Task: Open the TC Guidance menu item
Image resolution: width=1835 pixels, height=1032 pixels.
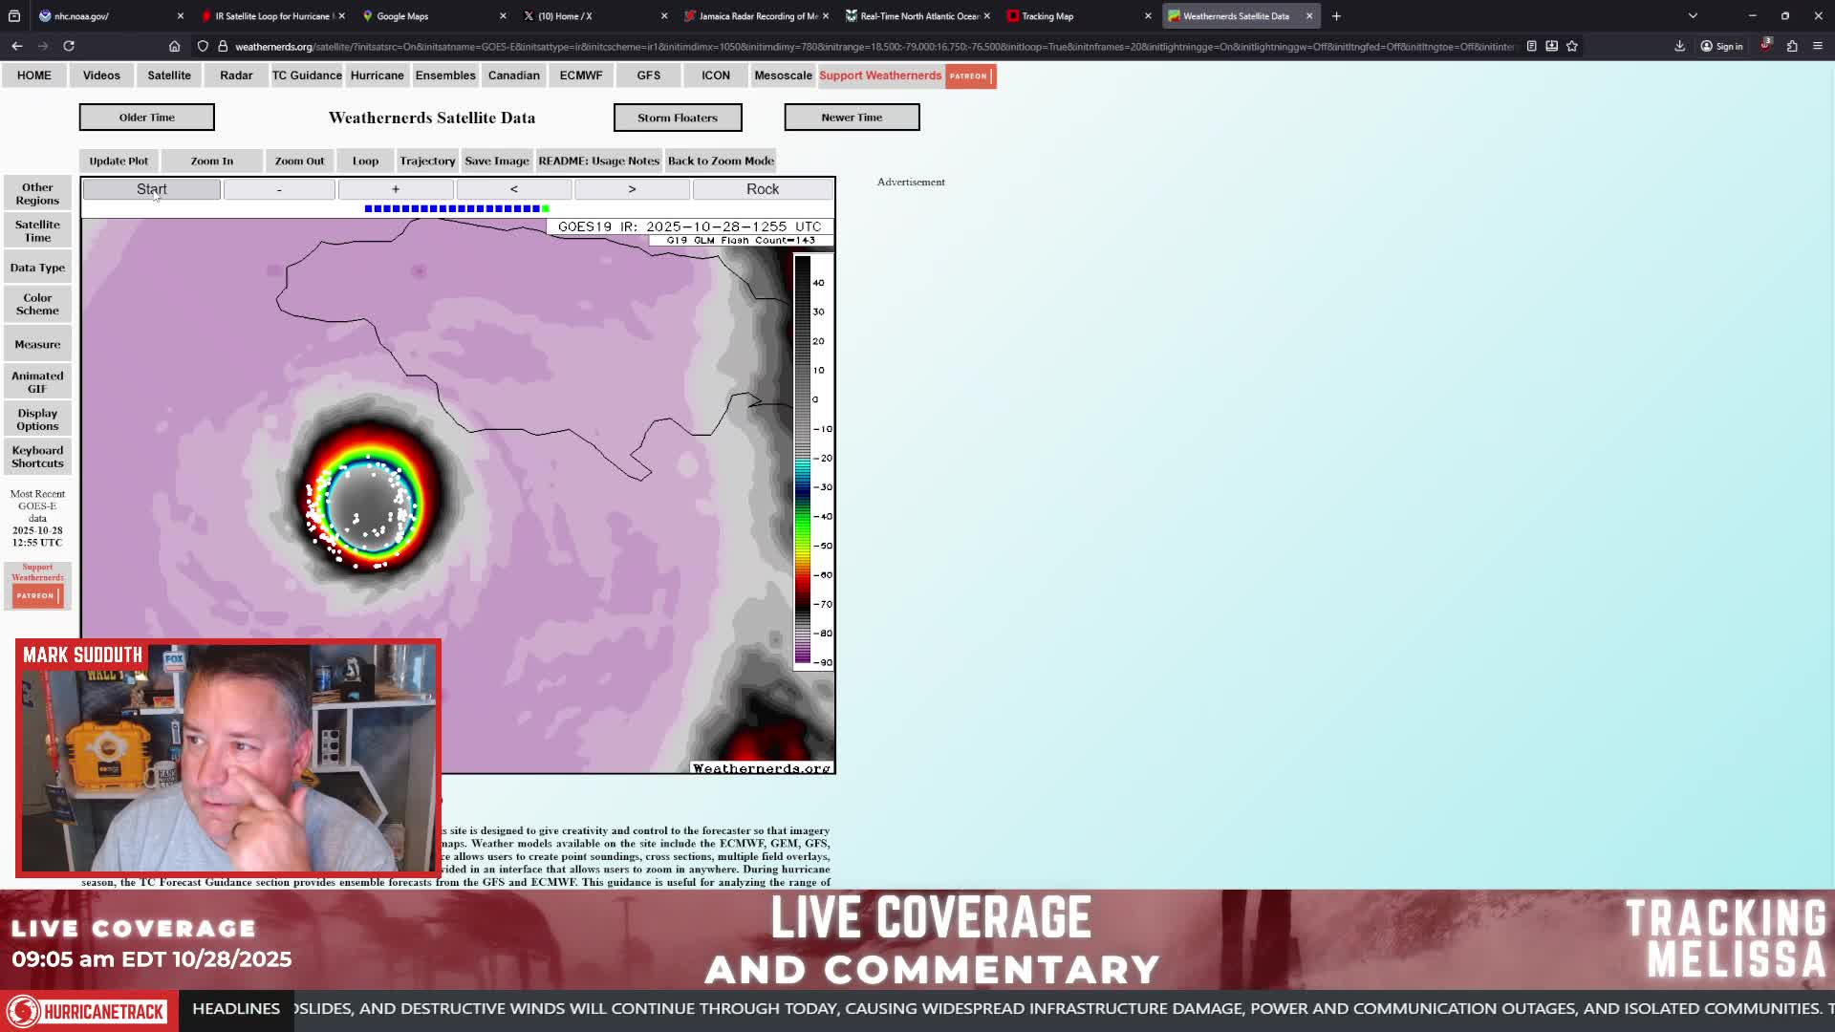Action: click(307, 75)
